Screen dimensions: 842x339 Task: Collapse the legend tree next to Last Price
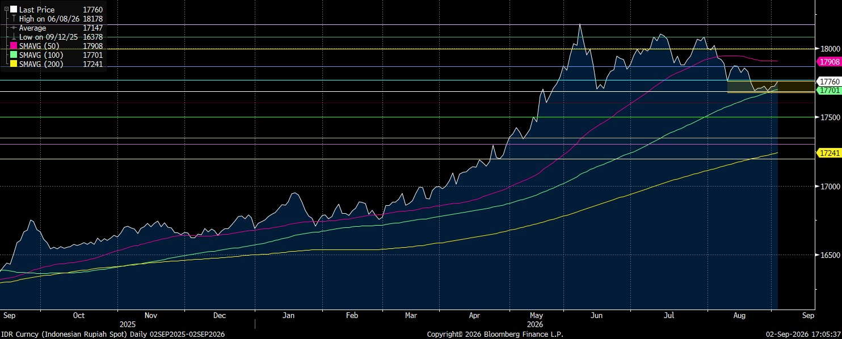[x=6, y=10]
